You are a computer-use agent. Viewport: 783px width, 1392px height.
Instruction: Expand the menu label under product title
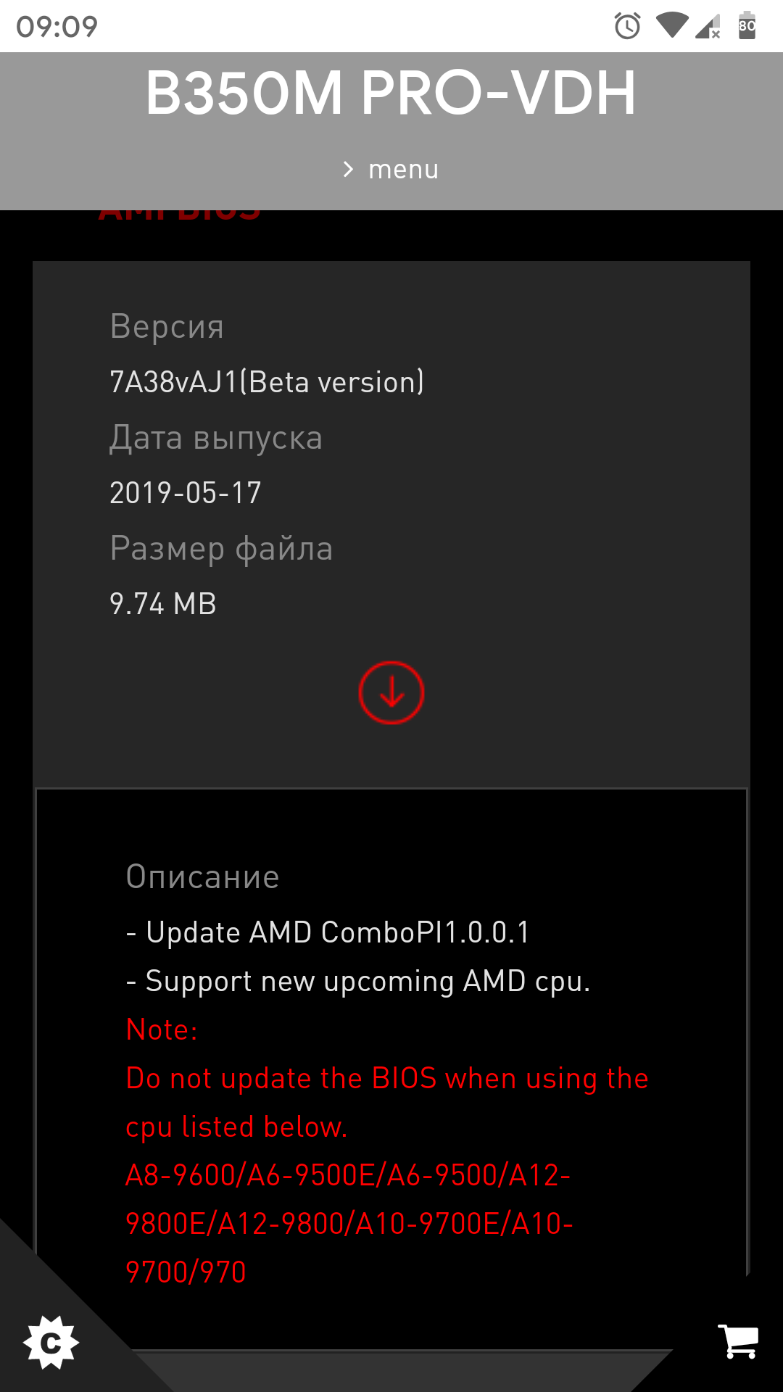tap(403, 170)
